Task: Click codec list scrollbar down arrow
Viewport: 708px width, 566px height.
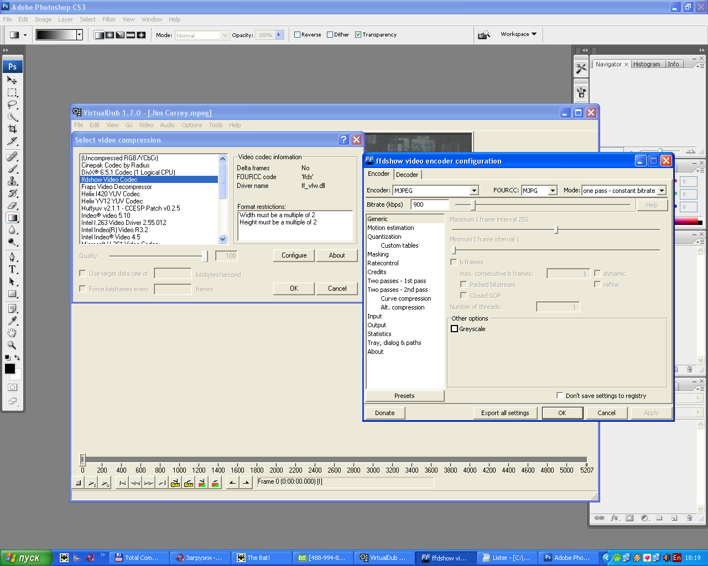Action: (223, 239)
